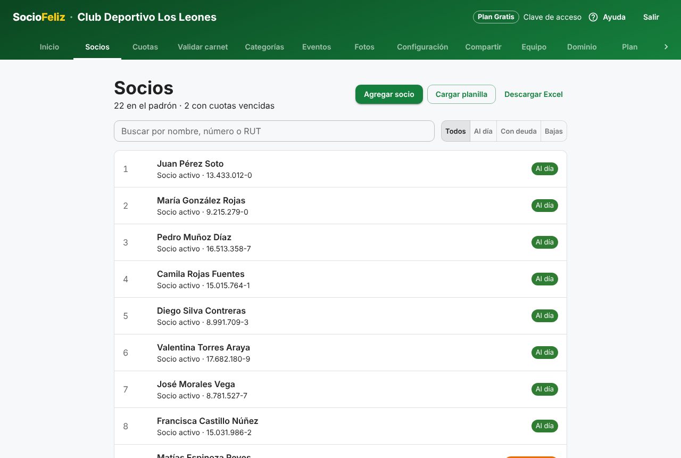The width and height of the screenshot is (681, 458).
Task: Click the Al día badge for Diego Silva Contreras
Action: 545,316
